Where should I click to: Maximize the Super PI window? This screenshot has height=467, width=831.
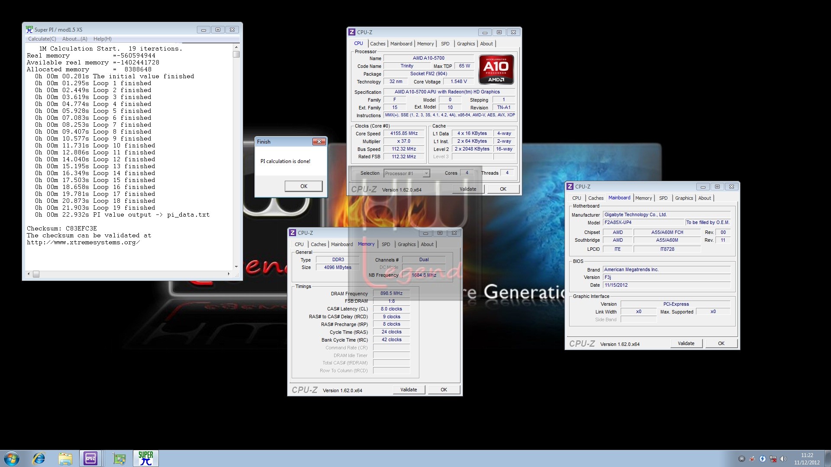(x=218, y=30)
